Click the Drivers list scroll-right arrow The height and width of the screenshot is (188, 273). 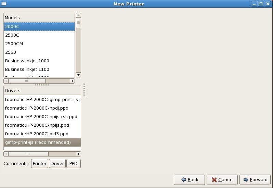[x=79, y=154]
